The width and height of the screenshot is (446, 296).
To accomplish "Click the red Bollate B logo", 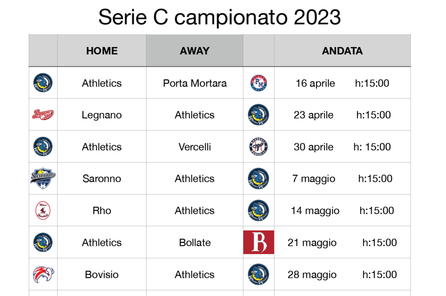I will point(259,242).
